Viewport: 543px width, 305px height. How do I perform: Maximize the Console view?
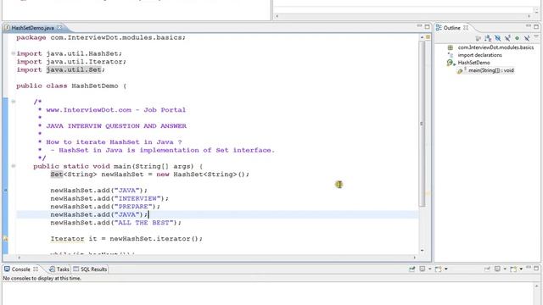[536, 268]
